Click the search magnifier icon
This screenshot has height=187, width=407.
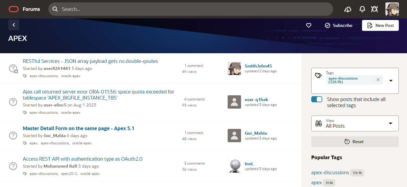click(x=55, y=9)
